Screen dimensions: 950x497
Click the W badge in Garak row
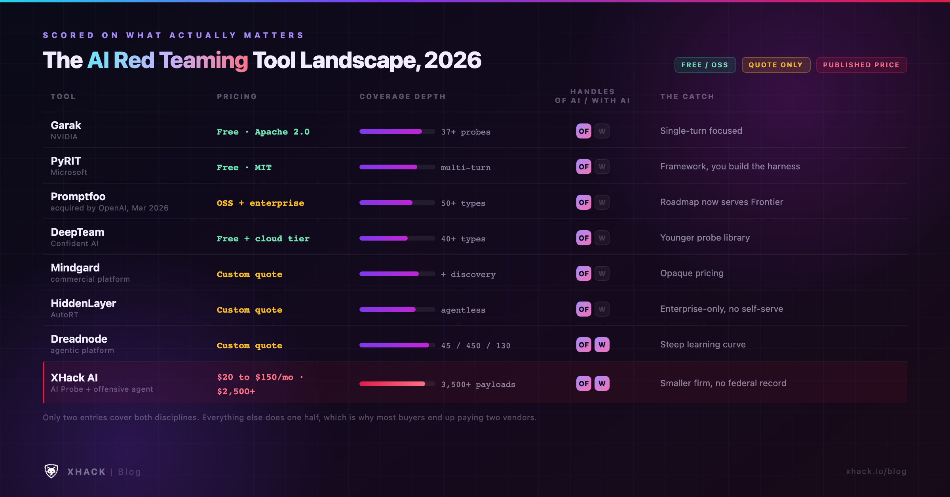[602, 131]
